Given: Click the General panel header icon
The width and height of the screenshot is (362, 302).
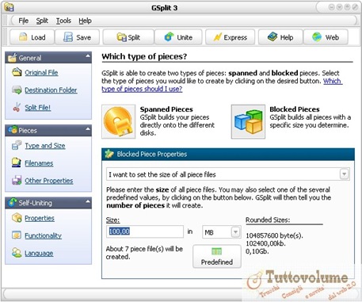Looking at the screenshot, I should click(x=12, y=57).
